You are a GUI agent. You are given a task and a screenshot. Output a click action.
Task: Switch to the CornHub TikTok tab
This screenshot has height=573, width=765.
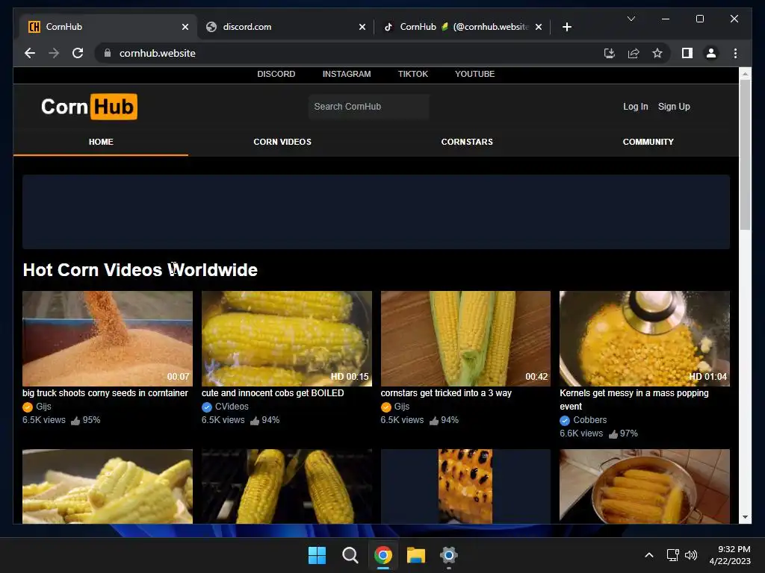click(x=462, y=27)
